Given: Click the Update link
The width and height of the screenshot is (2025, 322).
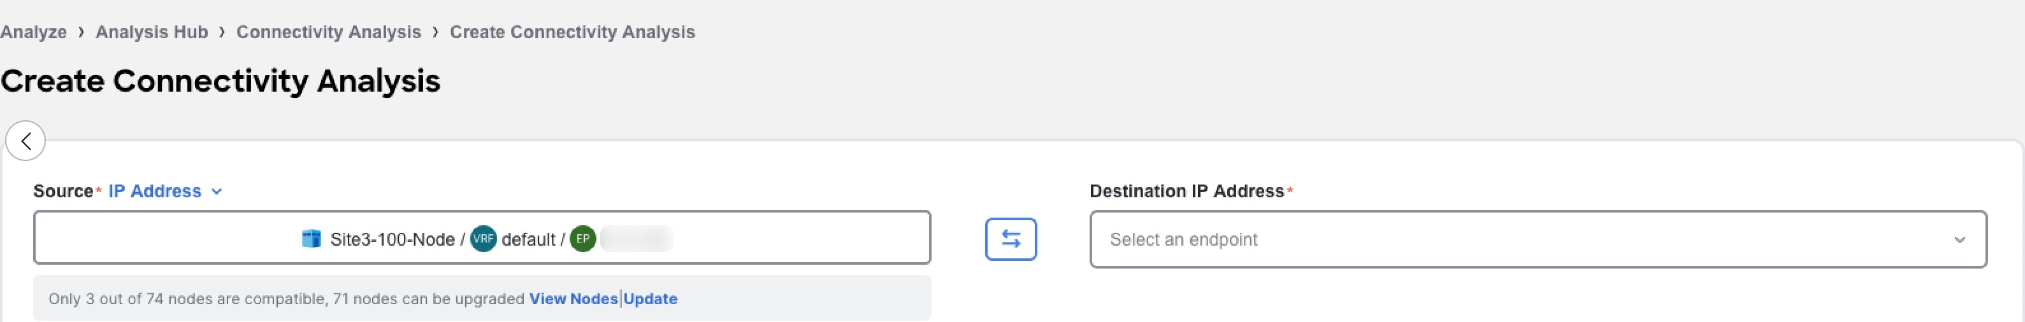Looking at the screenshot, I should click(x=650, y=298).
